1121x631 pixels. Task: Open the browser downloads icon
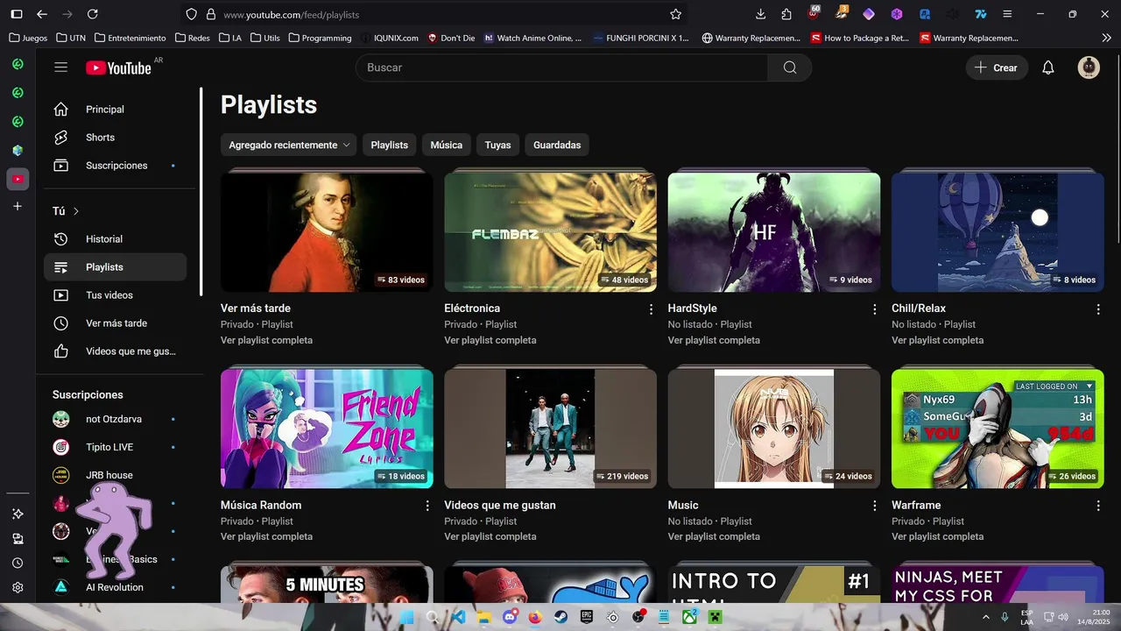pyautogui.click(x=760, y=14)
